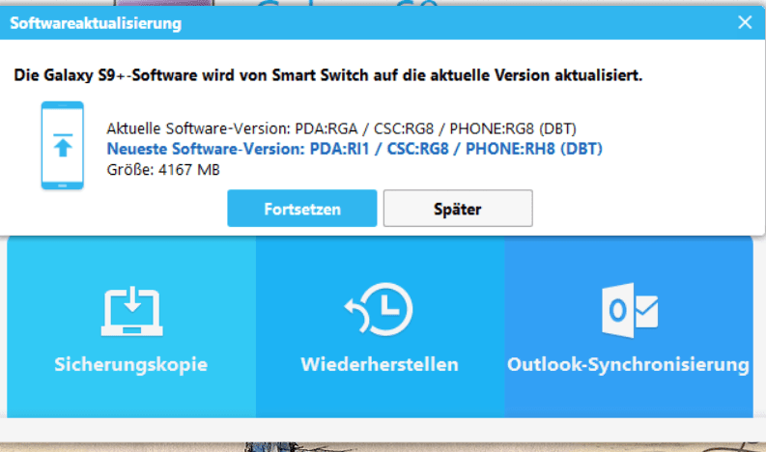Choose Später to postpone the update
The image size is (766, 452).
click(458, 209)
